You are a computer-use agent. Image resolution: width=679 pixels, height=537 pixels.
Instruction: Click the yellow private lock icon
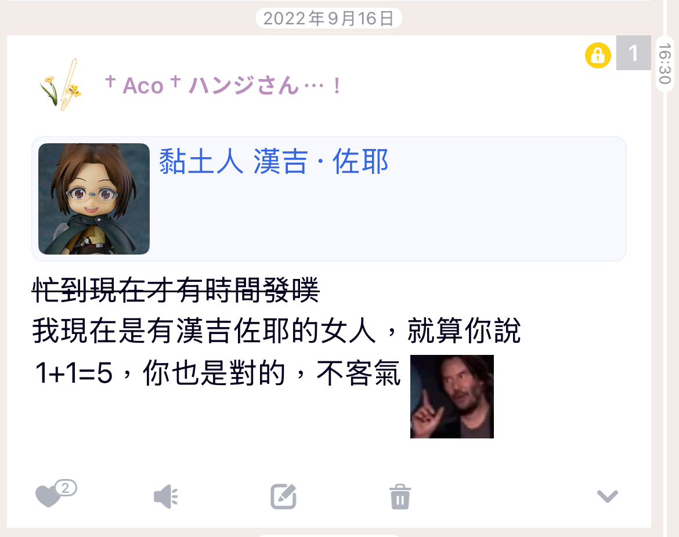pos(598,56)
